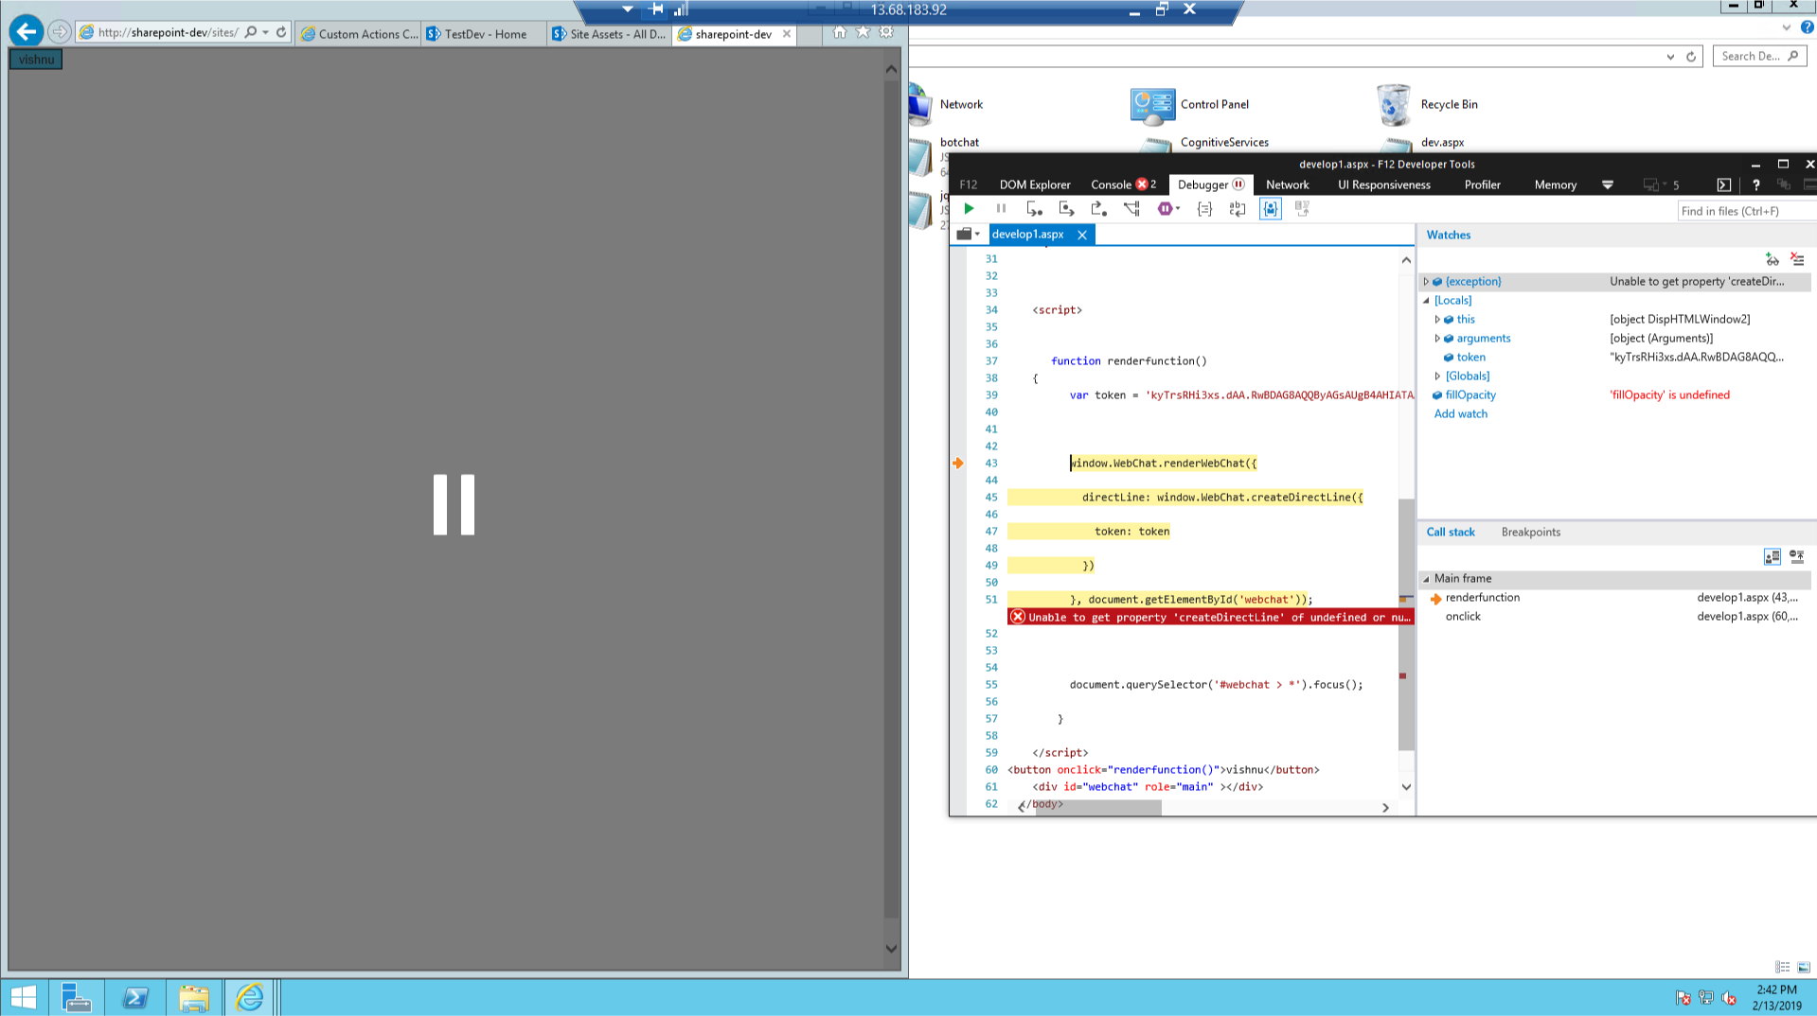
Task: Toggle the Just my code debugging icon
Action: pos(1270,208)
